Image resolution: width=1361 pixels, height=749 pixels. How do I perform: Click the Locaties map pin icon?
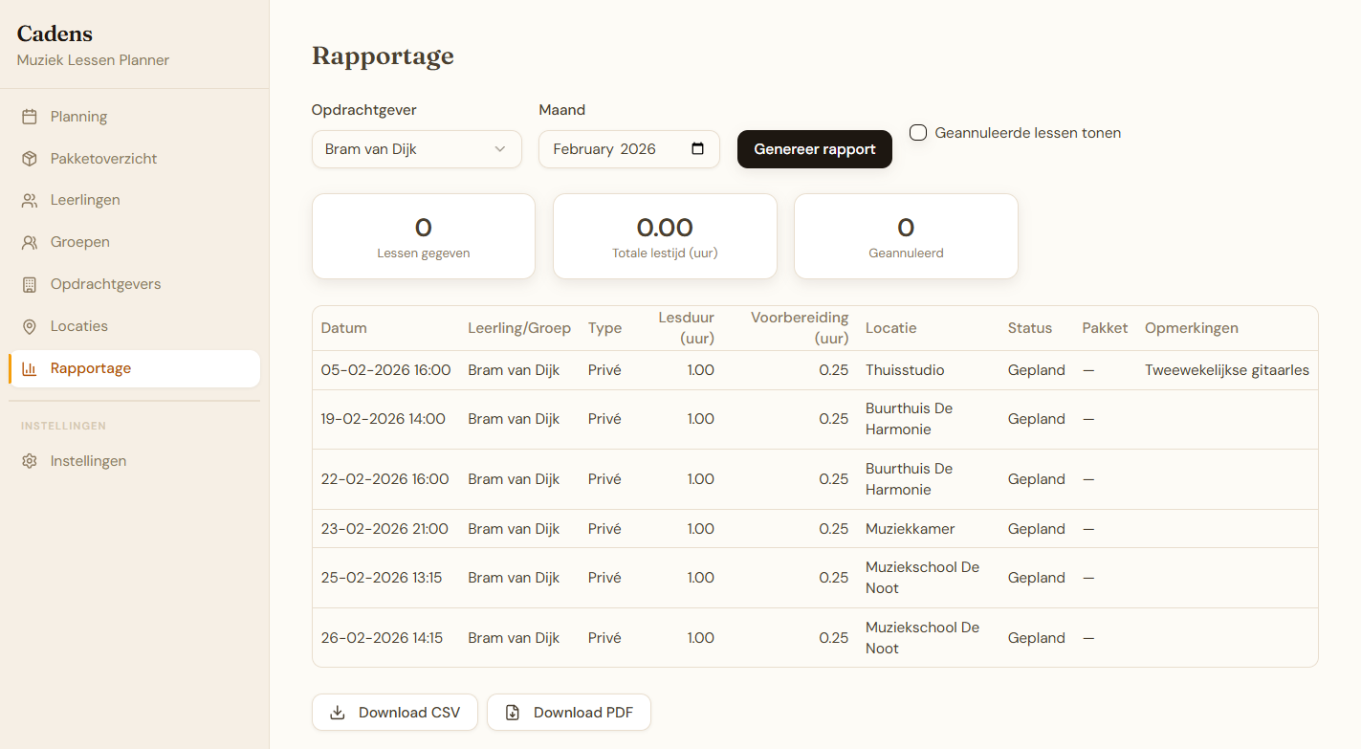pos(30,325)
